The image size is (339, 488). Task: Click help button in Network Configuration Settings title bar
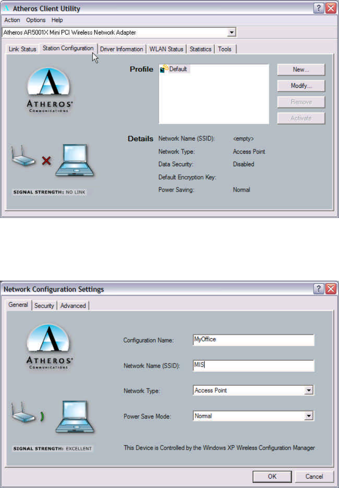[319, 289]
